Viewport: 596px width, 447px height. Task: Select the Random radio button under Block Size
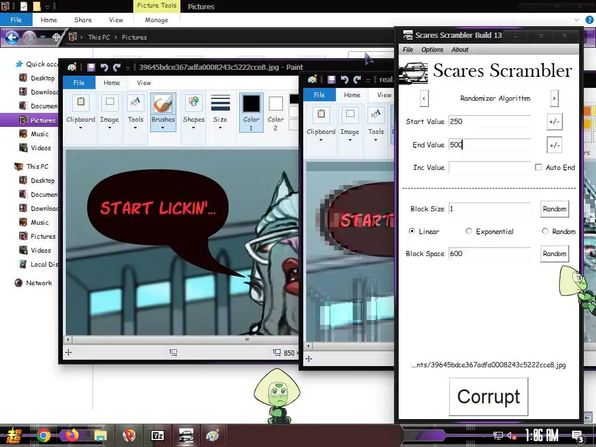(545, 231)
